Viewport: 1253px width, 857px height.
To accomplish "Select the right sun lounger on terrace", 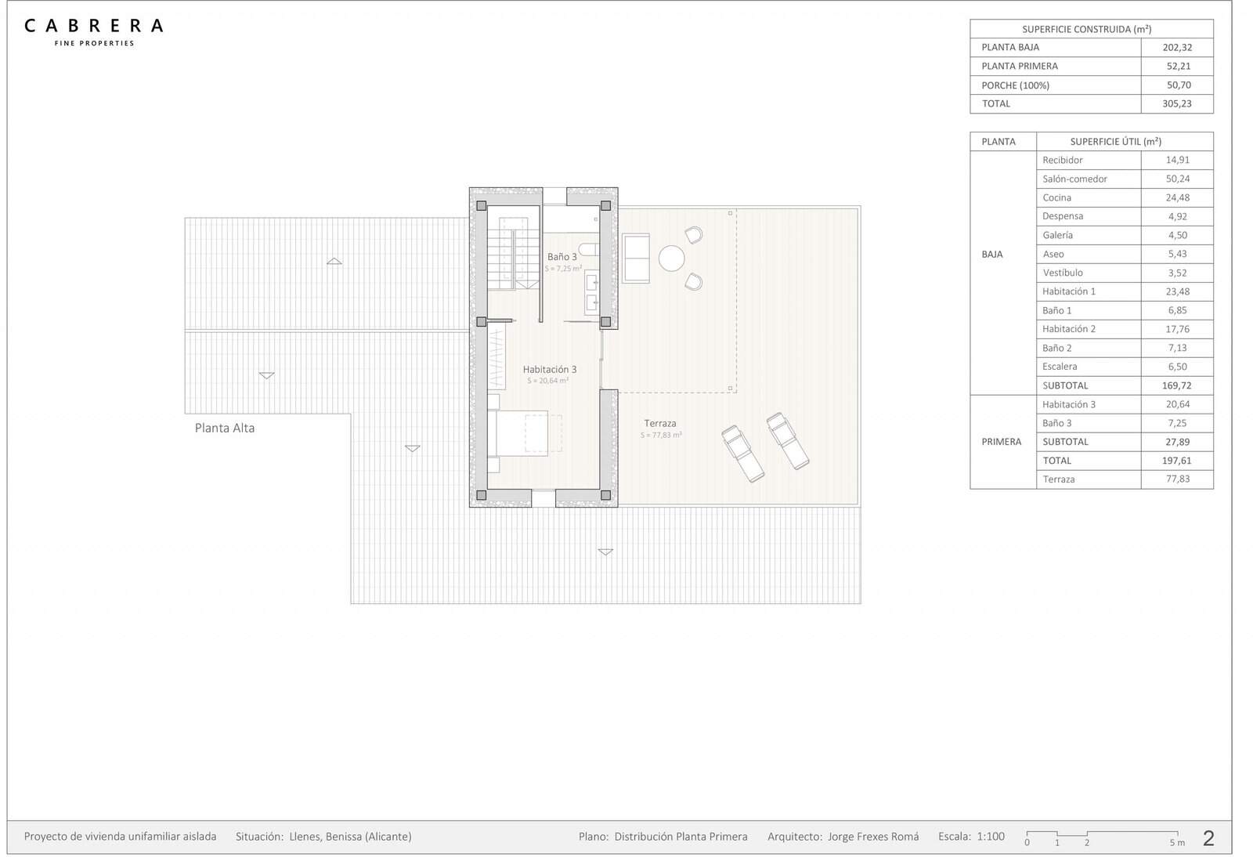I will click(787, 441).
